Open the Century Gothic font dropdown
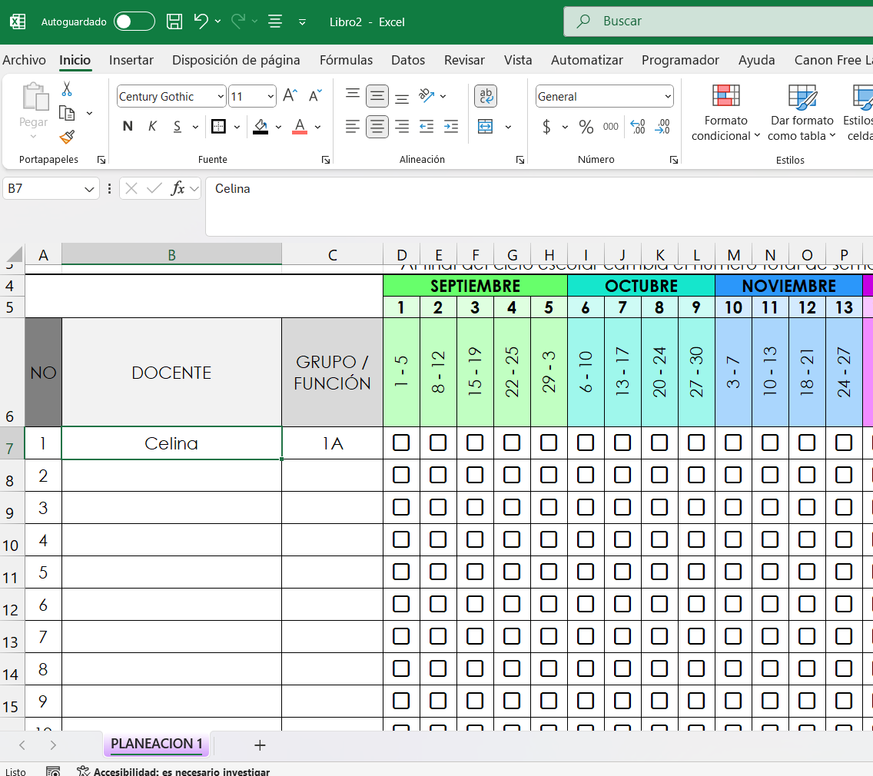This screenshot has height=776, width=873. 221,97
